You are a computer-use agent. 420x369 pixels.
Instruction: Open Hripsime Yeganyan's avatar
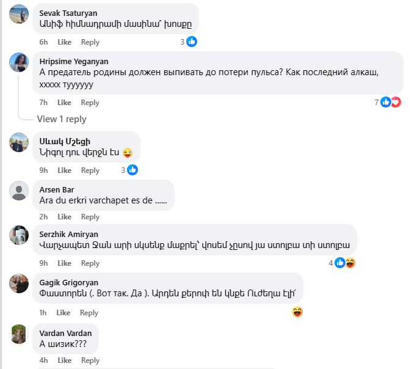click(x=19, y=62)
